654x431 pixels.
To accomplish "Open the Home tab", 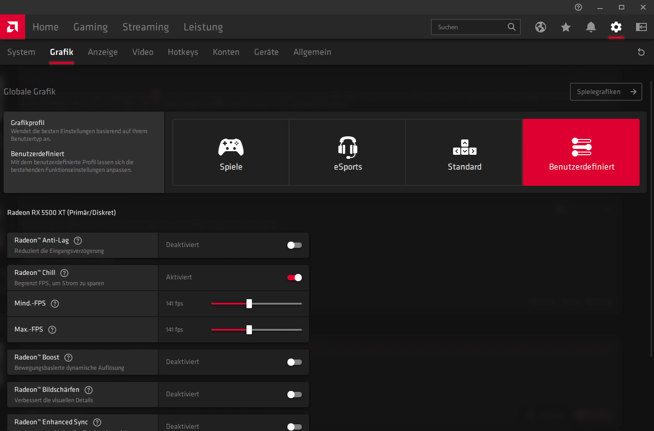I will click(45, 27).
